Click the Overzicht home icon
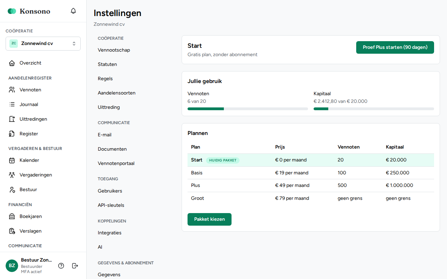This screenshot has height=279, width=447. [12, 63]
